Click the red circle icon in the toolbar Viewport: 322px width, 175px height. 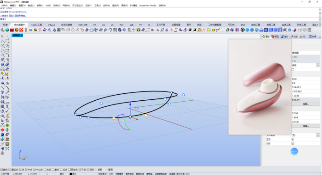[x=73, y=30]
